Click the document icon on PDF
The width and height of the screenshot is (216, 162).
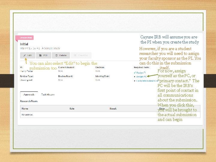pos(40,55)
